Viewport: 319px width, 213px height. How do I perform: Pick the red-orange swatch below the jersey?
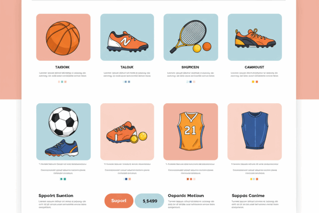pos(188,179)
